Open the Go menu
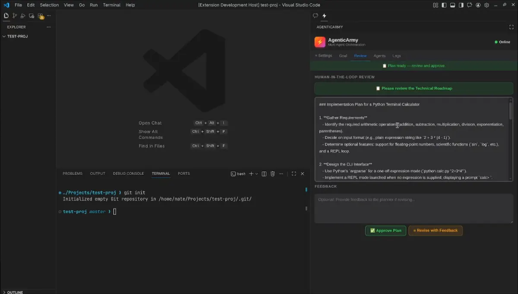The image size is (518, 294). 82,5
